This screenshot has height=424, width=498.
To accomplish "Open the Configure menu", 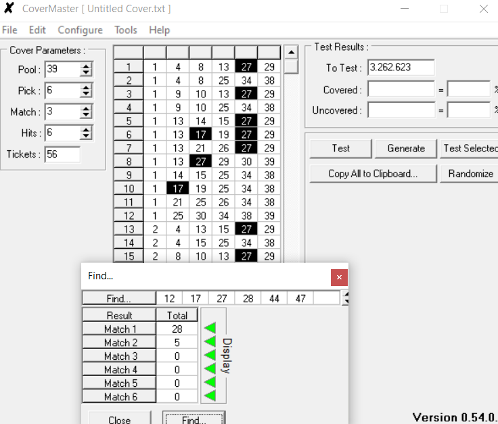I will pos(80,30).
